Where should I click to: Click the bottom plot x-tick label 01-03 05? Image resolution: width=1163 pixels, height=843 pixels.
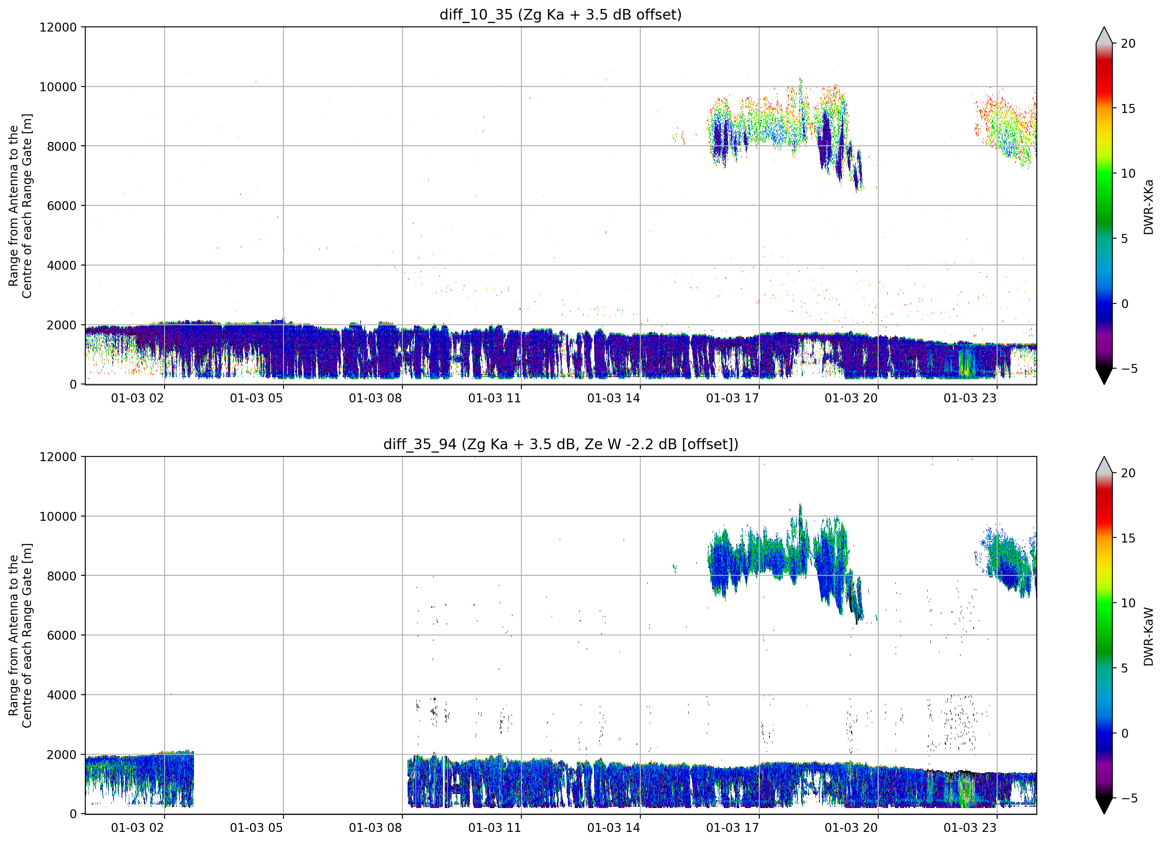pos(256,828)
